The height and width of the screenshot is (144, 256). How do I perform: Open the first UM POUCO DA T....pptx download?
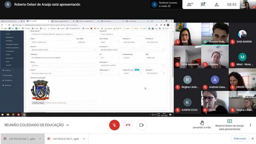pos(19,139)
